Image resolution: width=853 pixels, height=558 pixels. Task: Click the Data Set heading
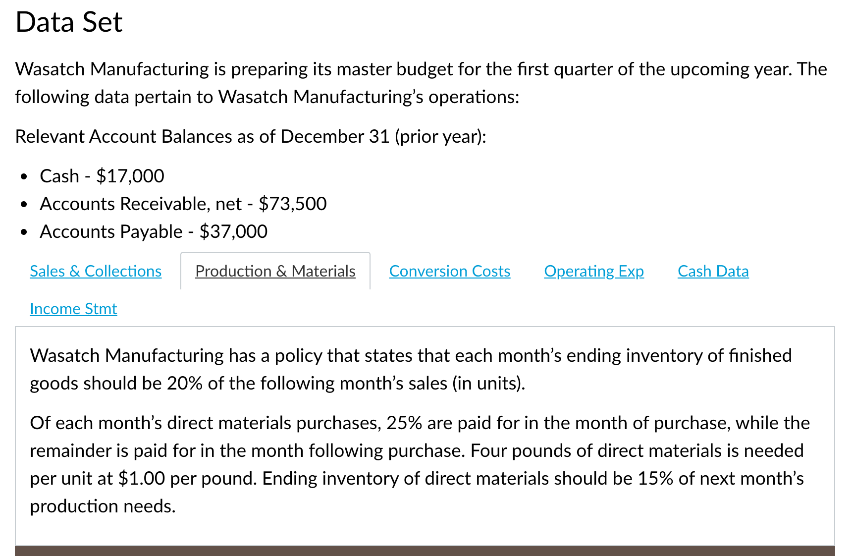tap(69, 22)
